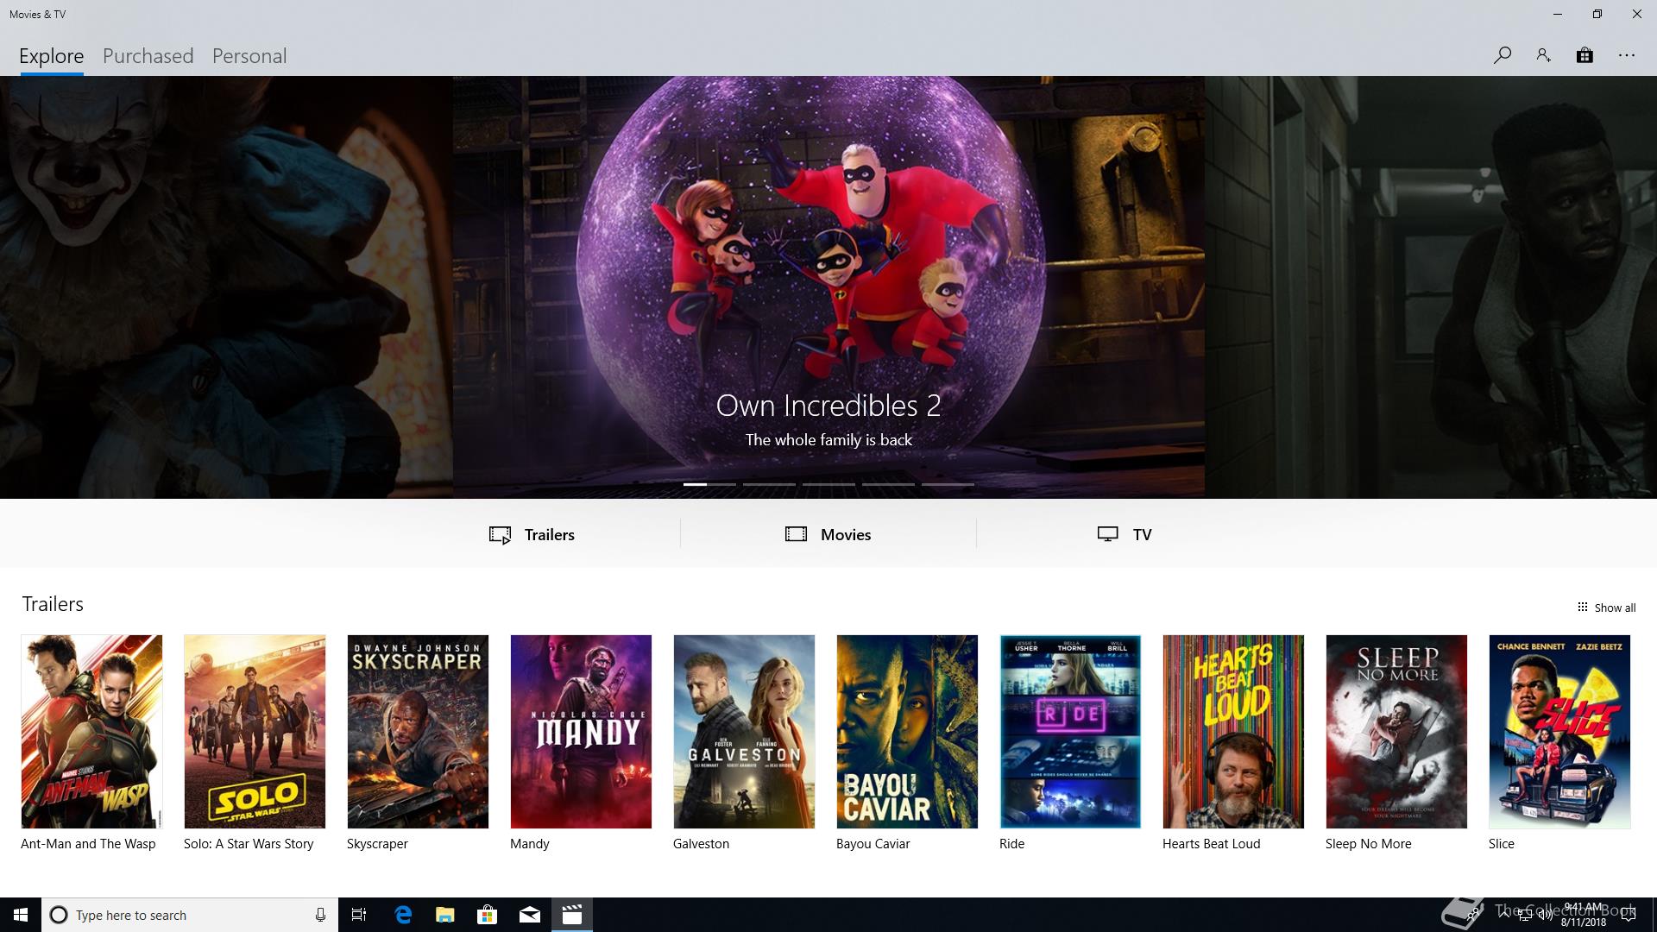Select the first carousel page indicator
The width and height of the screenshot is (1657, 932).
click(709, 484)
